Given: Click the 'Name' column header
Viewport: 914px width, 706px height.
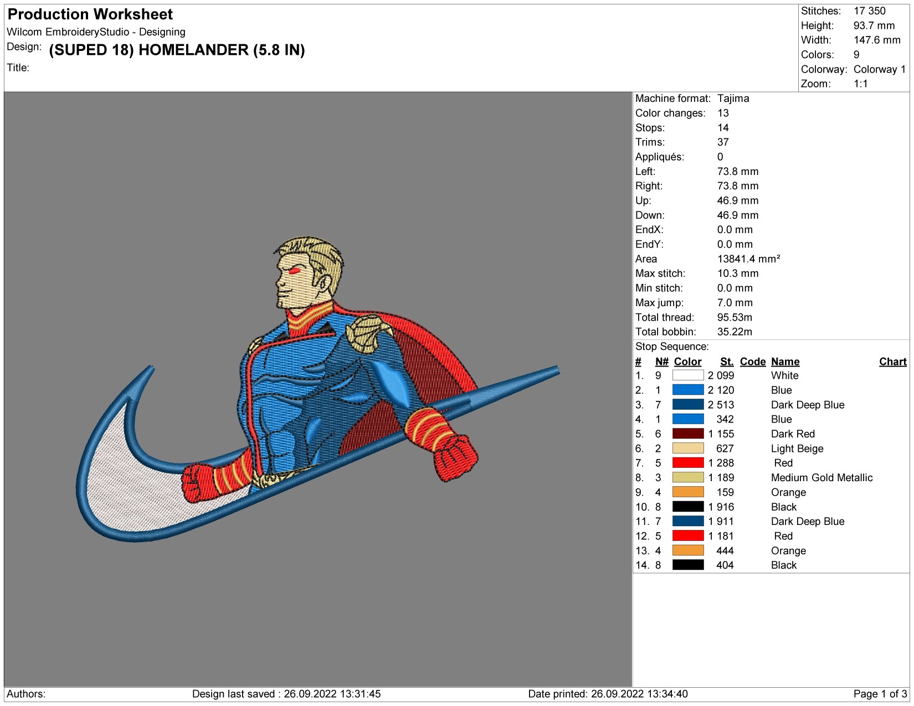Looking at the screenshot, I should click(785, 362).
